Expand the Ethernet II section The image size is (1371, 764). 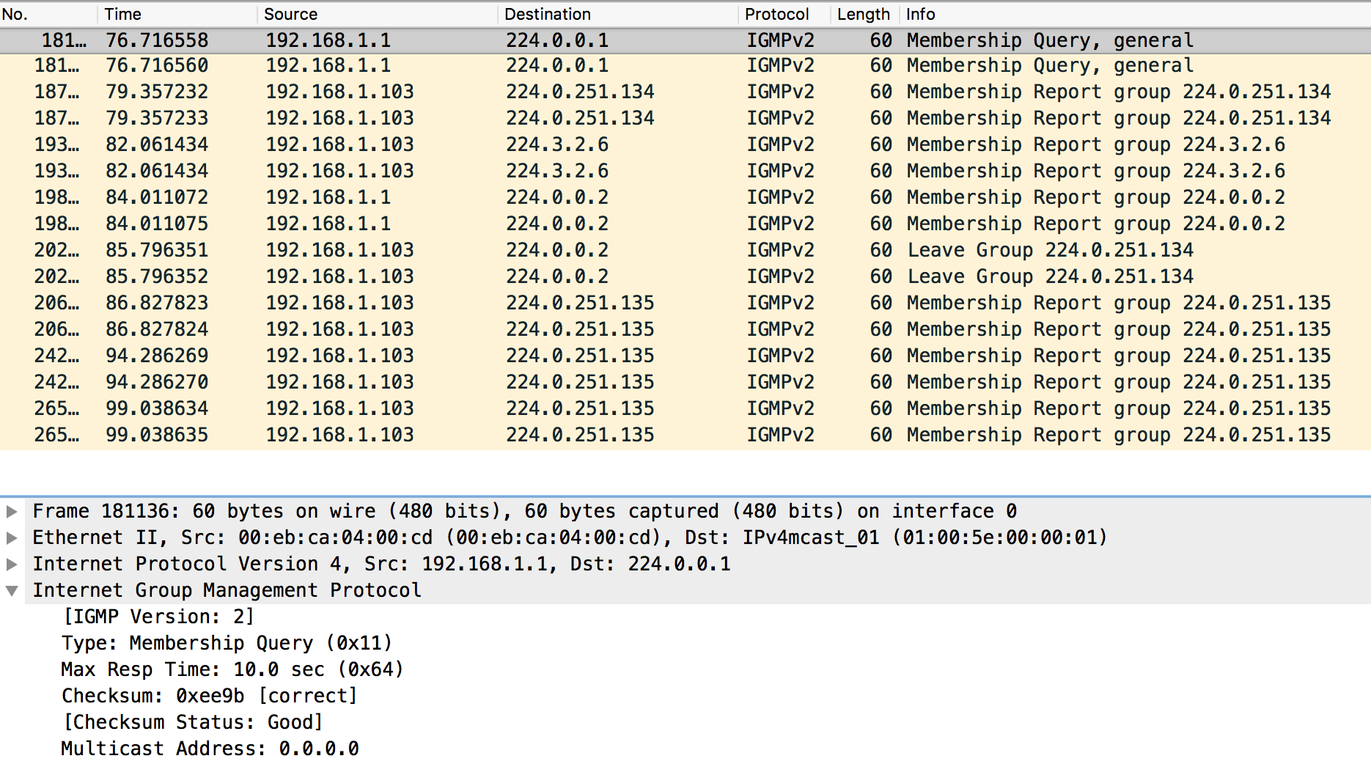[12, 537]
